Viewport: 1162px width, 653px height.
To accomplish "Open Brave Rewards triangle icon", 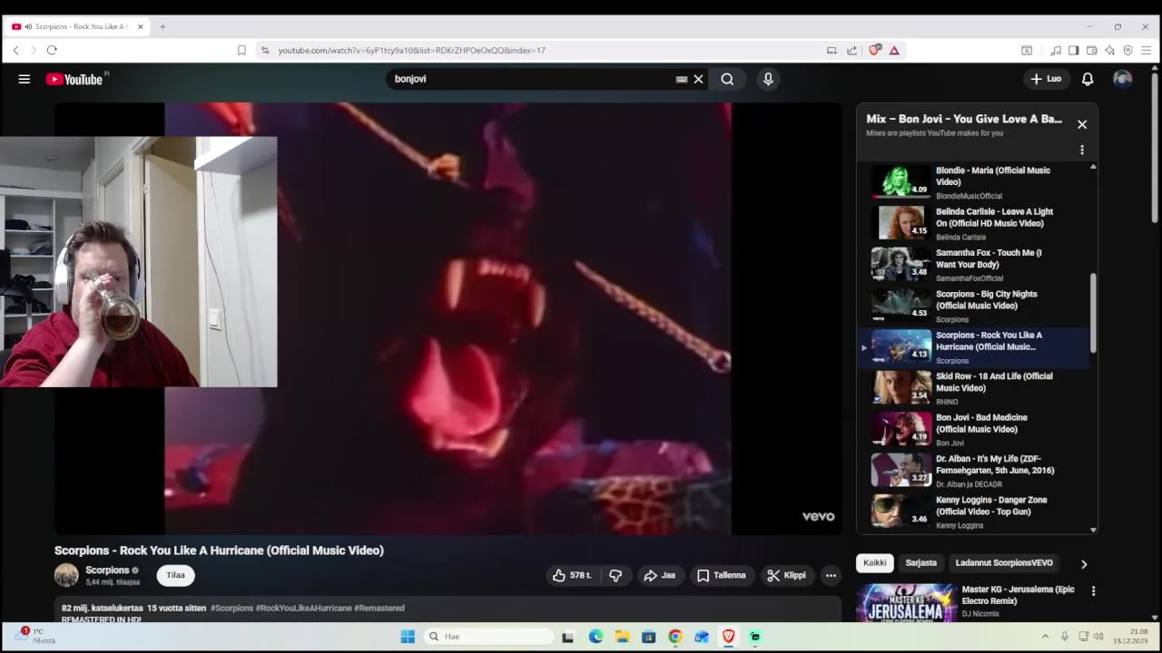I will coord(894,50).
